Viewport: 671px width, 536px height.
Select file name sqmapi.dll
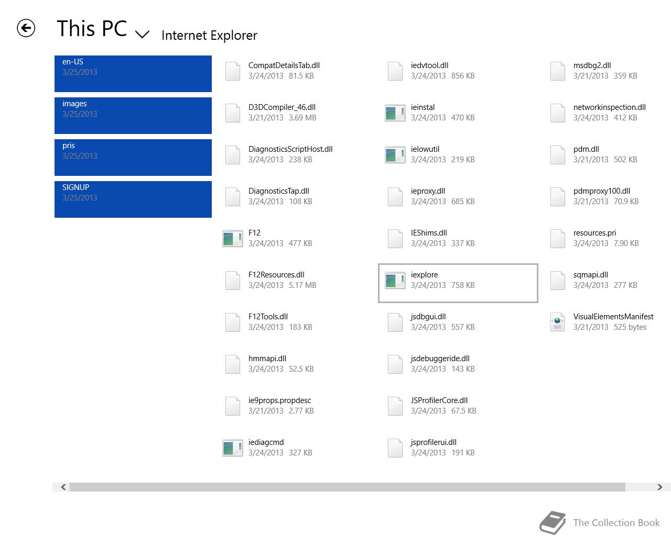[591, 275]
